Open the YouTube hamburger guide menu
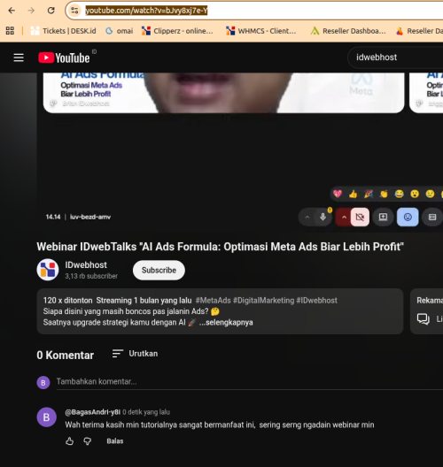The image size is (443, 467). [x=19, y=57]
